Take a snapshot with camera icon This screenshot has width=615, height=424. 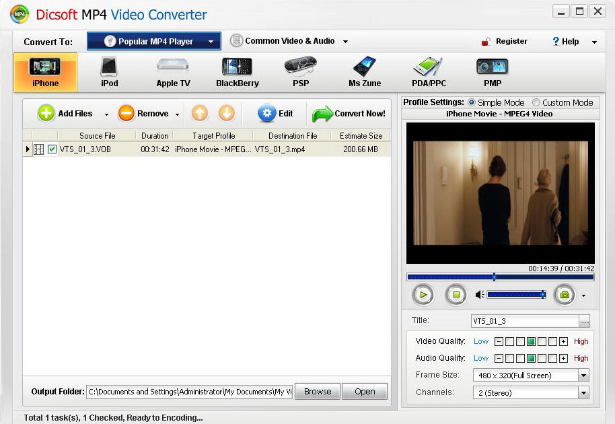tap(565, 295)
